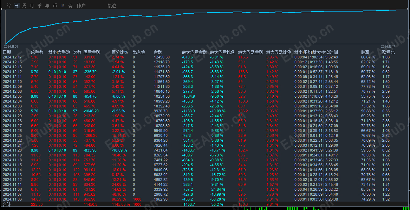Sort by the 总手数 column header
Viewport: 410px width, 210px height.
coord(37,52)
